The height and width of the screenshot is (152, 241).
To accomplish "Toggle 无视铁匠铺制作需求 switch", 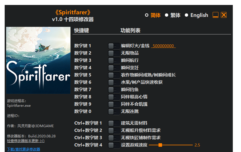I will [114, 138].
